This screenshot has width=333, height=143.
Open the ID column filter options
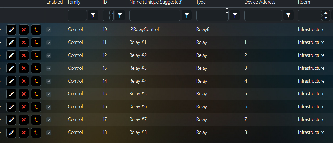(x=120, y=15)
